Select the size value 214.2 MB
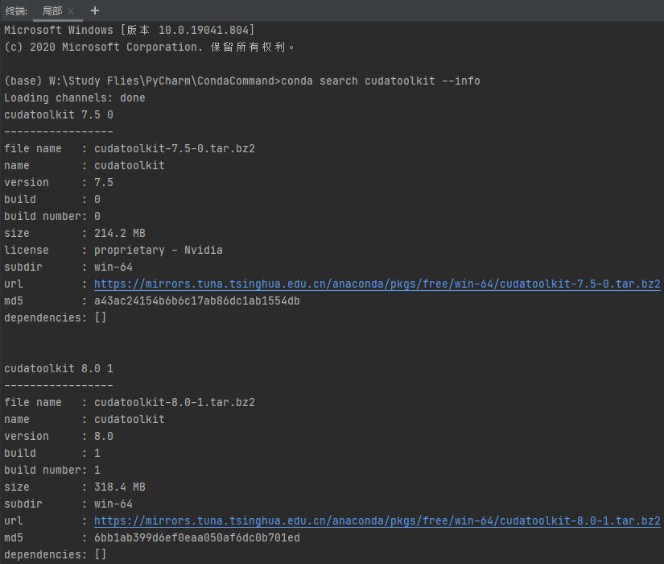This screenshot has height=564, width=664. [119, 233]
